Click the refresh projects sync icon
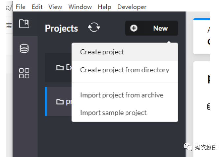Image resolution: width=224 pixels, height=157 pixels. (x=94, y=28)
